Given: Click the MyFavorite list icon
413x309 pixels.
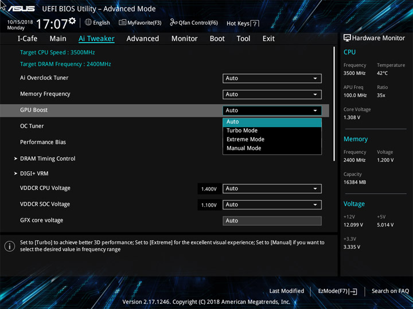Looking at the screenshot, I should pyautogui.click(x=123, y=22).
